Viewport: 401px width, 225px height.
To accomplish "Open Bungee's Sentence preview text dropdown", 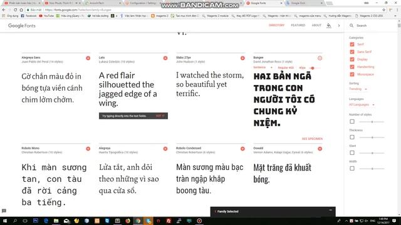I will tap(263, 67).
